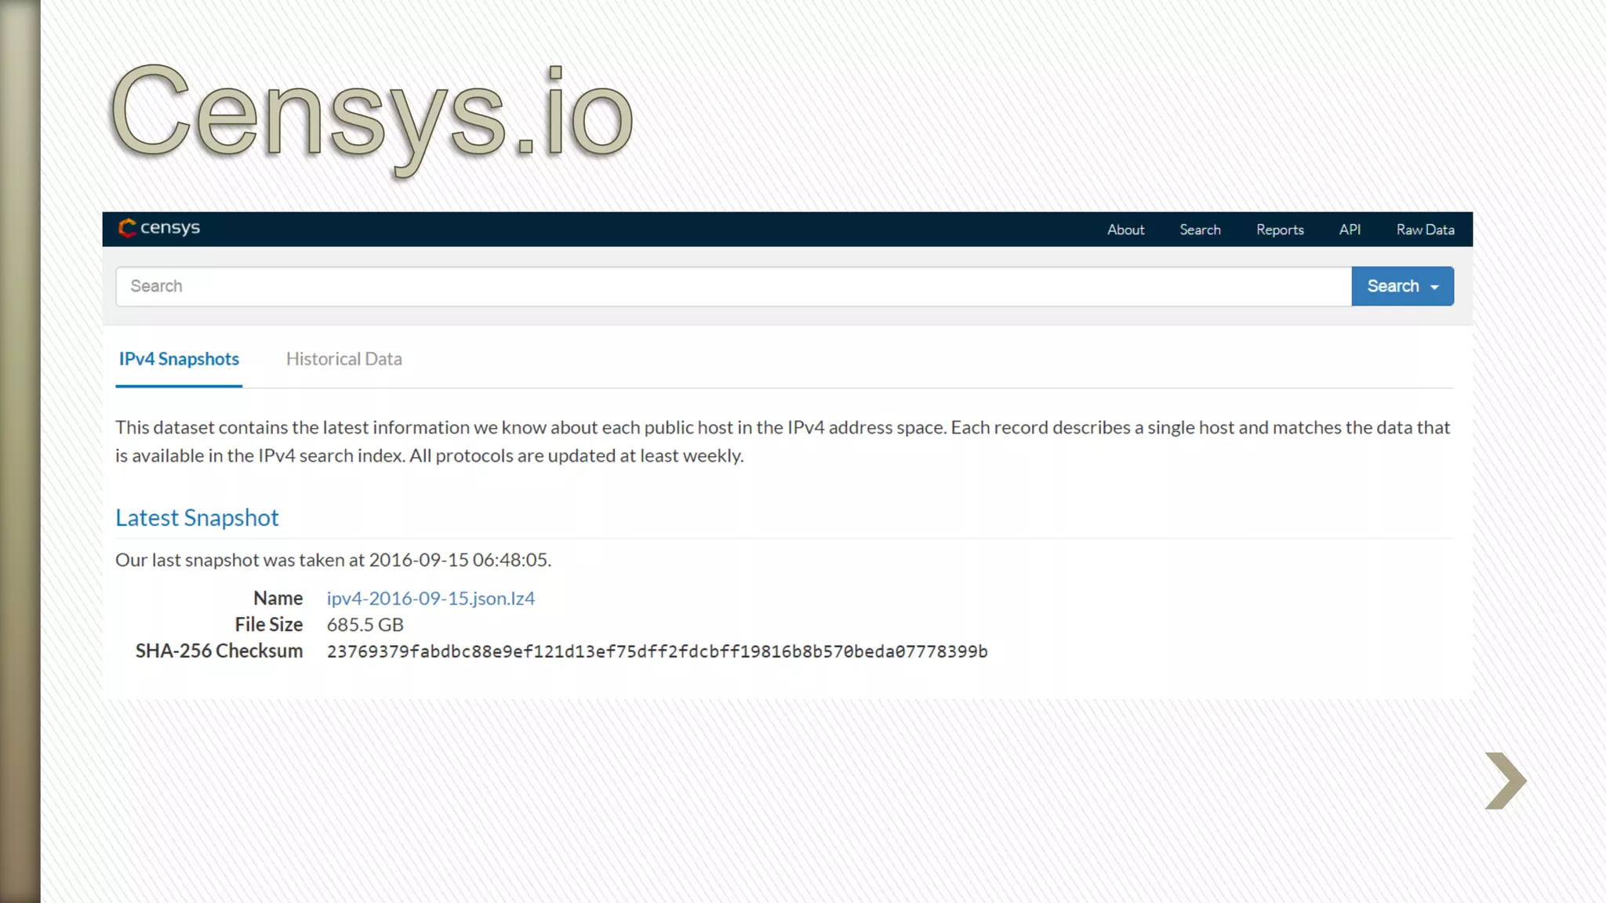Click the Latest Snapshot heading link
The image size is (1606, 903).
[197, 517]
